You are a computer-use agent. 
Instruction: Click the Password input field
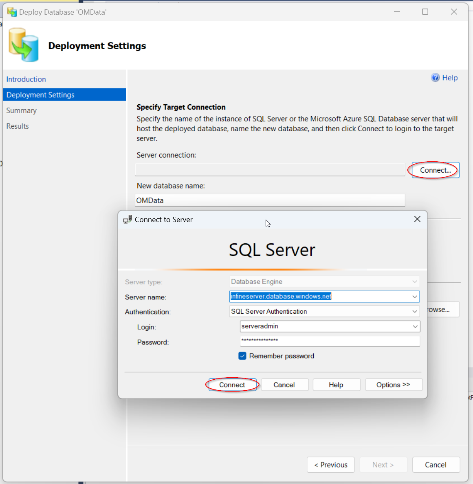click(x=330, y=341)
